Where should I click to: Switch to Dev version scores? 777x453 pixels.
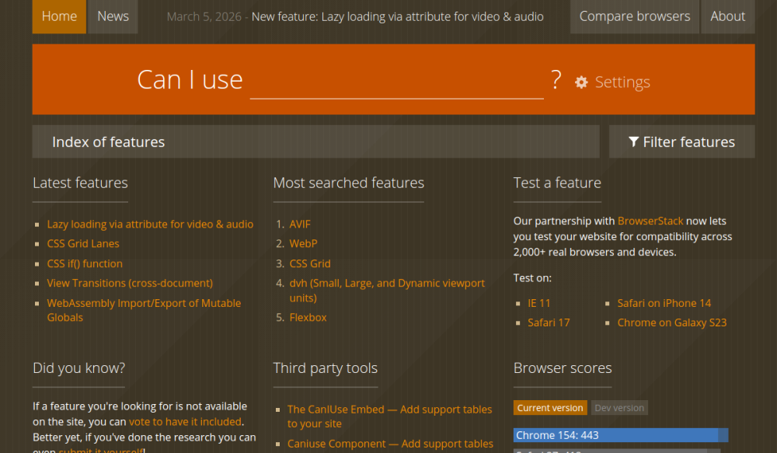click(x=619, y=408)
